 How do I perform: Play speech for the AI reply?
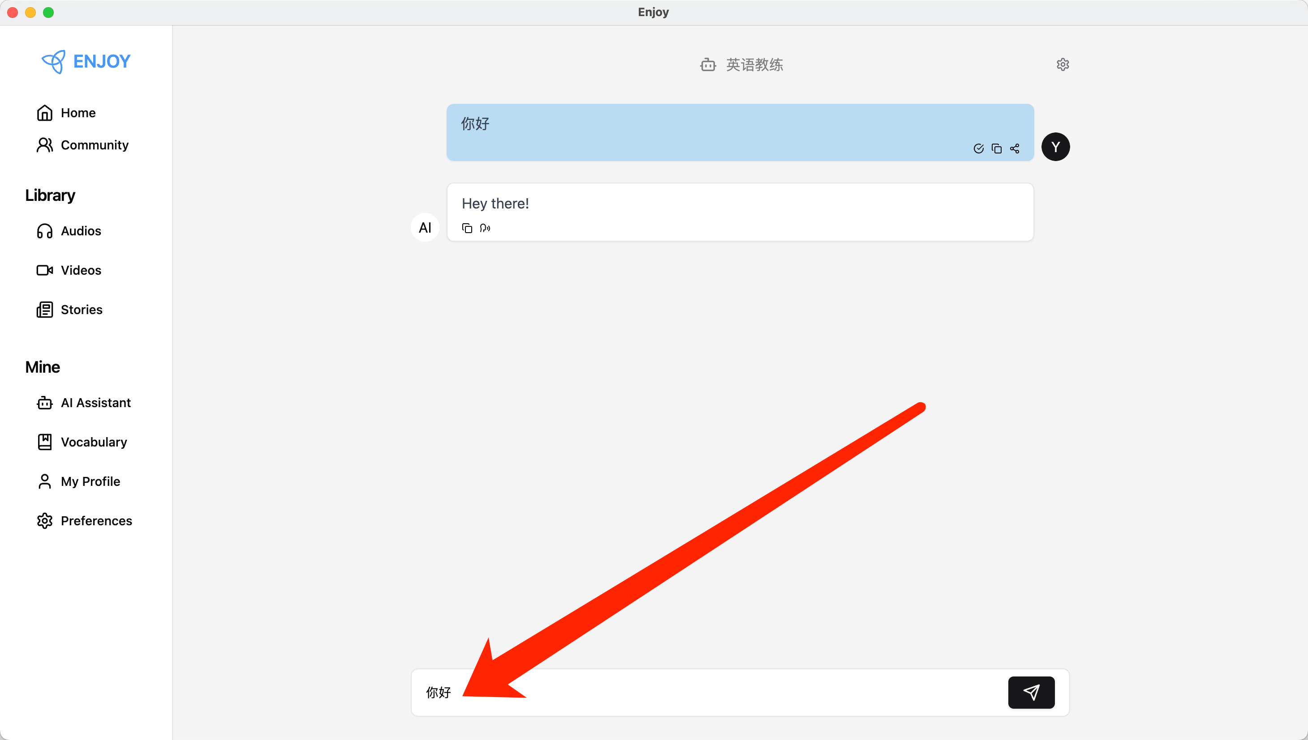click(485, 228)
